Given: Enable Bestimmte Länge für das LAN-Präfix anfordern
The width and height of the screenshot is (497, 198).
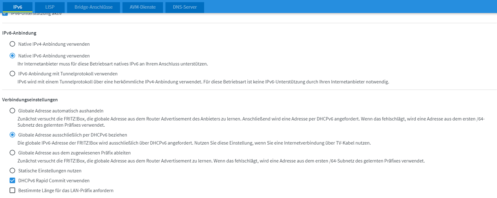Looking at the screenshot, I should click(x=12, y=190).
